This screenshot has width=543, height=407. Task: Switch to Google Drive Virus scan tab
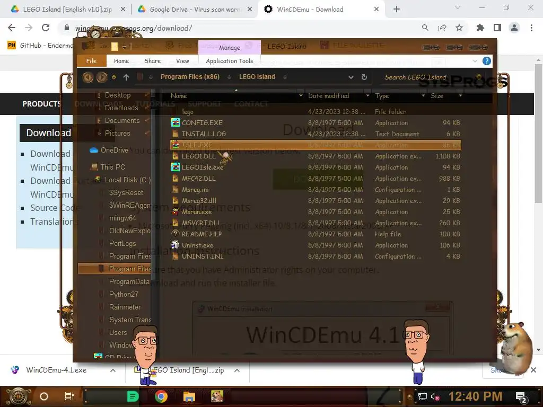[195, 10]
